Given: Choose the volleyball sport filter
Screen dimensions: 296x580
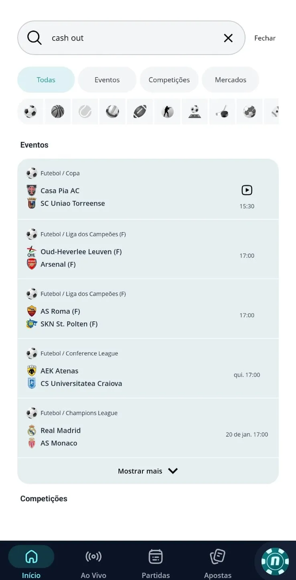Looking at the screenshot, I should [112, 111].
